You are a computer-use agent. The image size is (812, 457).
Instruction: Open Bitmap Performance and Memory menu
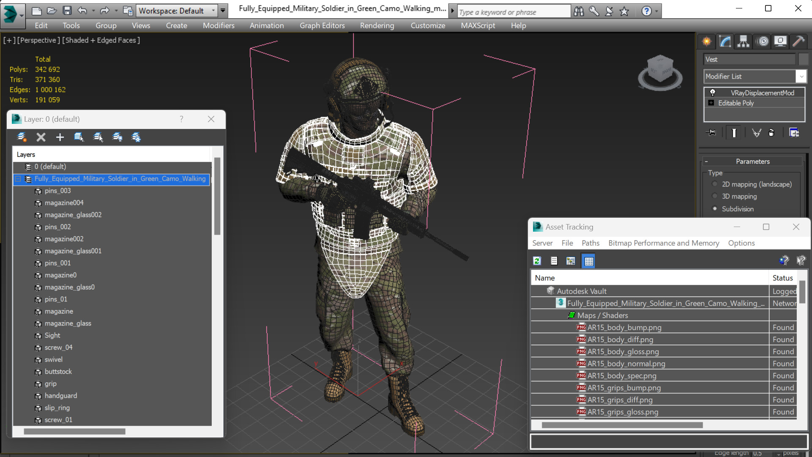(663, 243)
